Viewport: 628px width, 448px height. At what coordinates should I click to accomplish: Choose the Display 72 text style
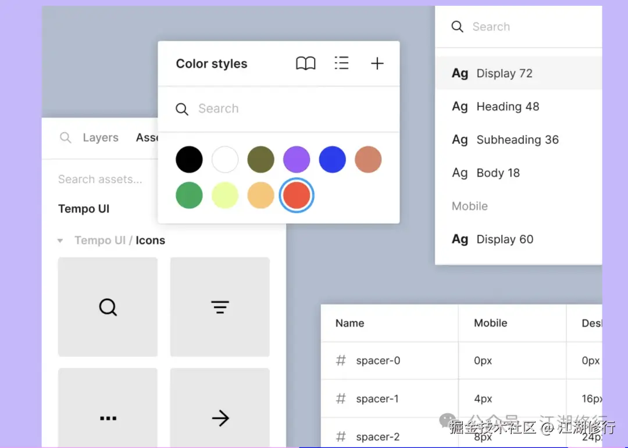[519, 73]
